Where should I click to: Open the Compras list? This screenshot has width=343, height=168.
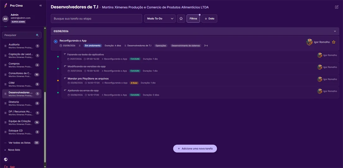coord(22,65)
